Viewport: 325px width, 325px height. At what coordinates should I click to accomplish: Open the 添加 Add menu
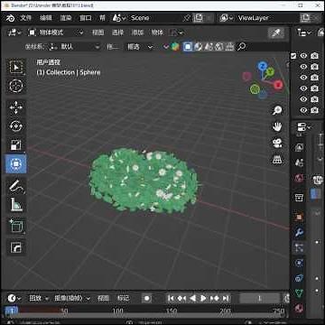pos(137,32)
